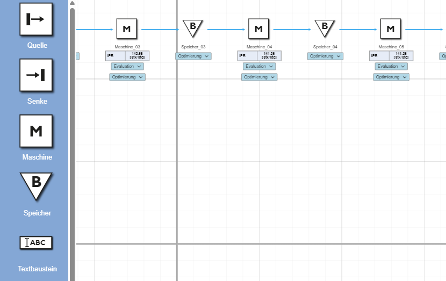Expand Evaluation dropdown under Maschine_03
This screenshot has width=446, height=281.
coord(127,67)
